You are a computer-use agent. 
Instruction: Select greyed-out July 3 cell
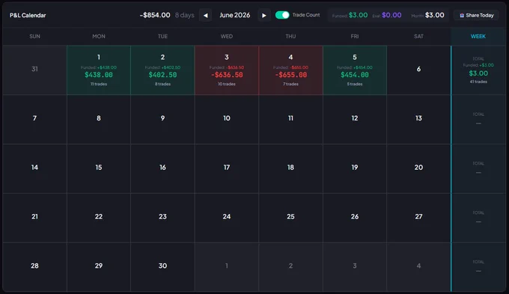click(355, 267)
